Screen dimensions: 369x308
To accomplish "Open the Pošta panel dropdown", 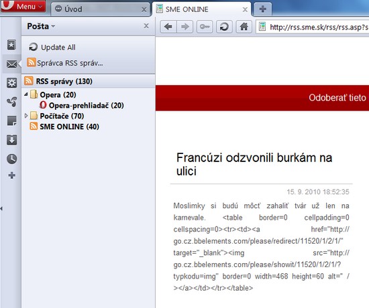I will coord(41,26).
